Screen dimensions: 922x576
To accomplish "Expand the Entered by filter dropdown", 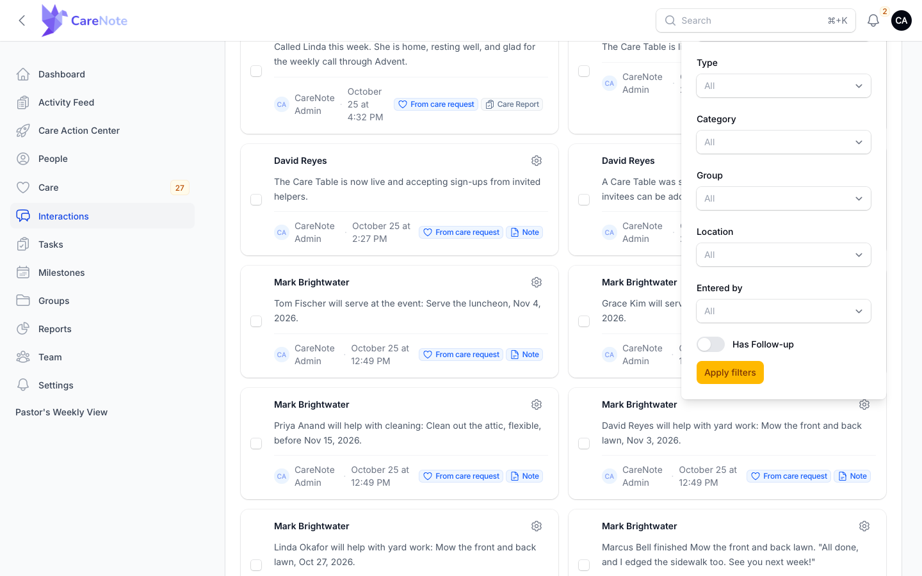I will tap(784, 311).
